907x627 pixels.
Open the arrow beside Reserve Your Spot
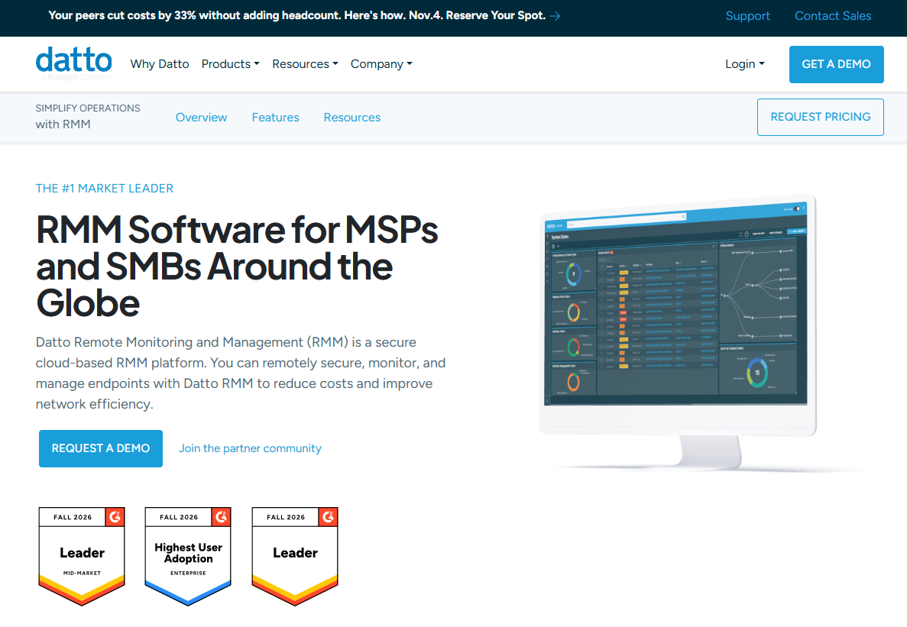555,16
